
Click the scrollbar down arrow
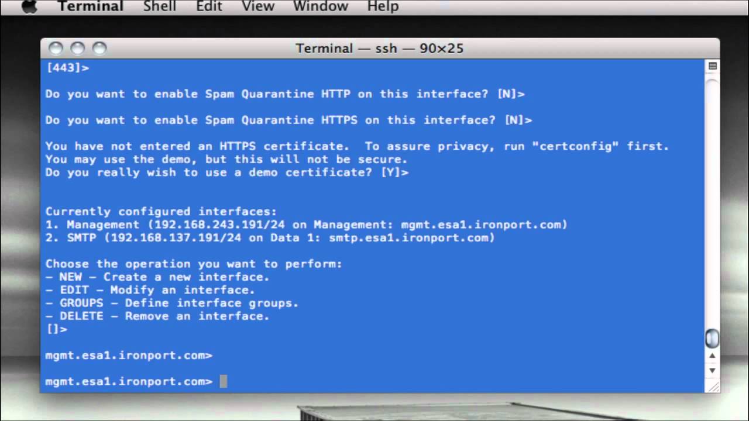[x=712, y=370]
